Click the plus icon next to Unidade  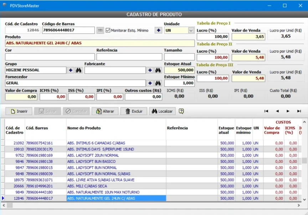(158, 31)
